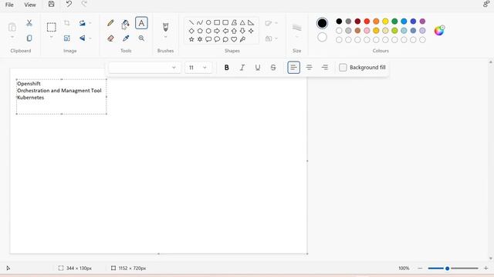Viewport: 494px width, 277px height.
Task: Select Colour 2 white background swatch
Action: point(322,37)
